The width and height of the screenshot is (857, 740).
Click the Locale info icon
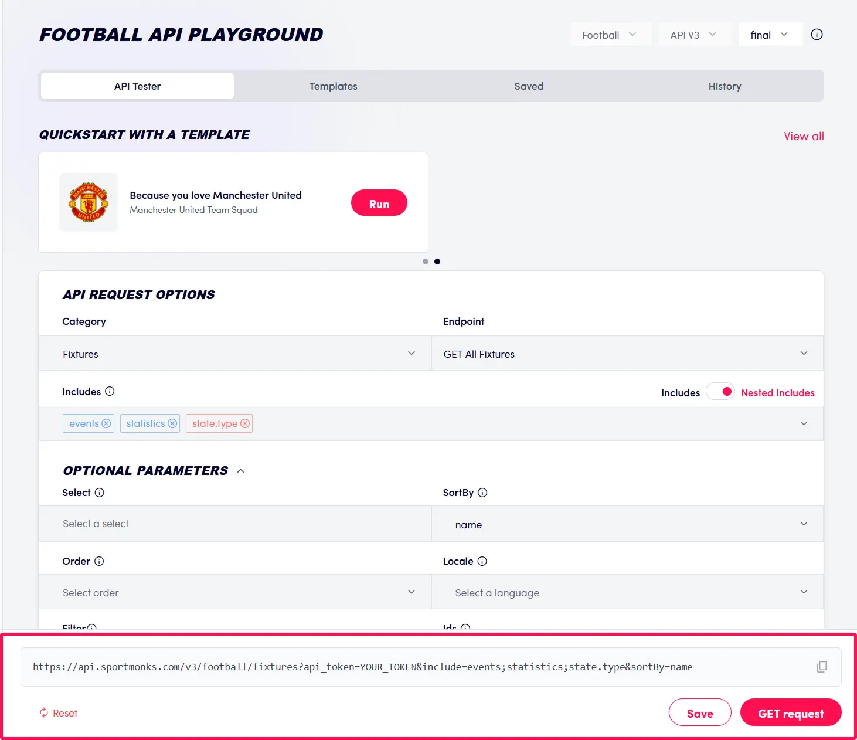[x=482, y=561]
